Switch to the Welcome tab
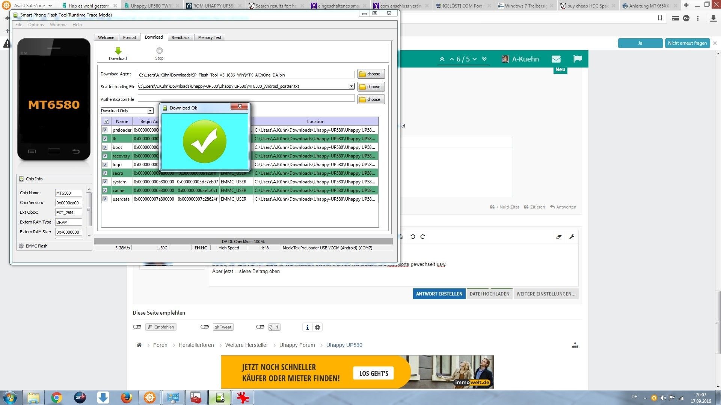The height and width of the screenshot is (405, 721). tap(106, 37)
